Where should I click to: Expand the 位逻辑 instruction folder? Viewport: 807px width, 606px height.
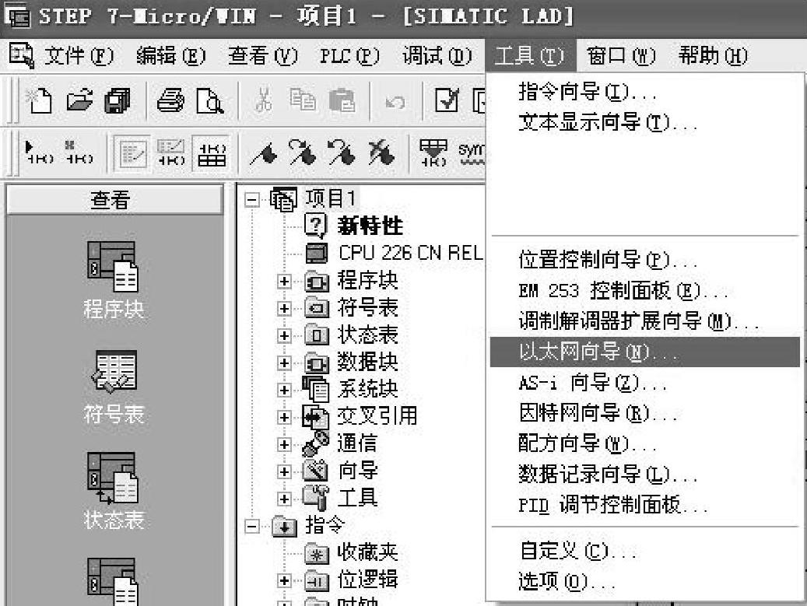pos(284,581)
